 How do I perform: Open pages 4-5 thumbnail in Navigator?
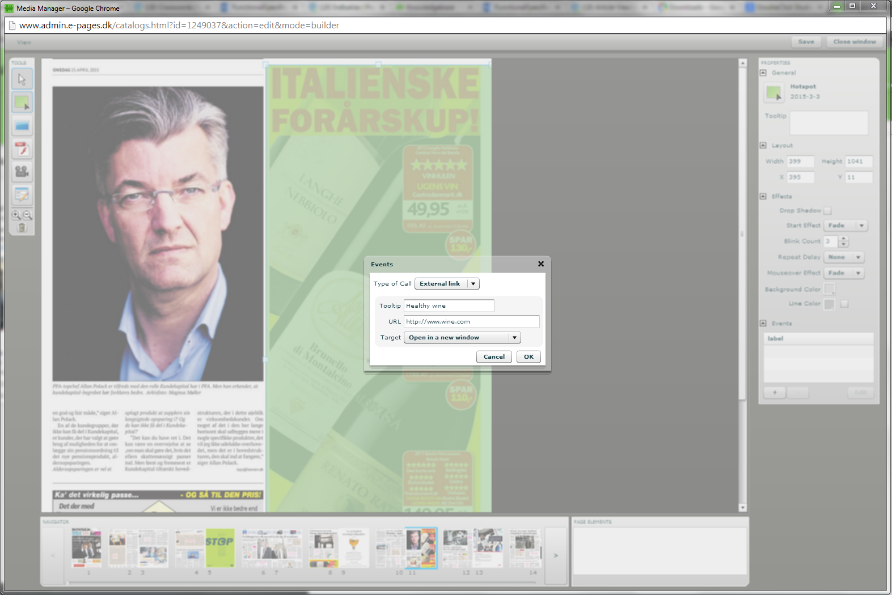[x=205, y=548]
